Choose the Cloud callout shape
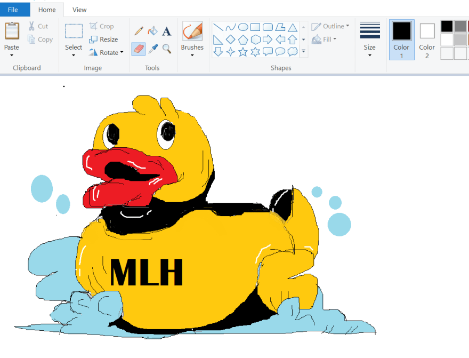The height and width of the screenshot is (358, 469). pos(293,52)
